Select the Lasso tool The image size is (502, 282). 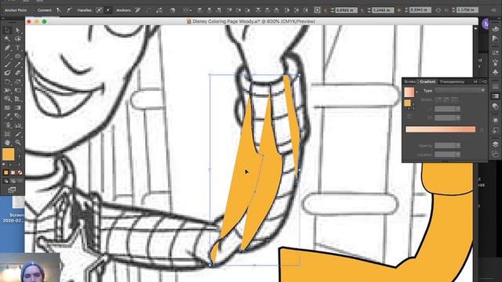[x=17, y=39]
